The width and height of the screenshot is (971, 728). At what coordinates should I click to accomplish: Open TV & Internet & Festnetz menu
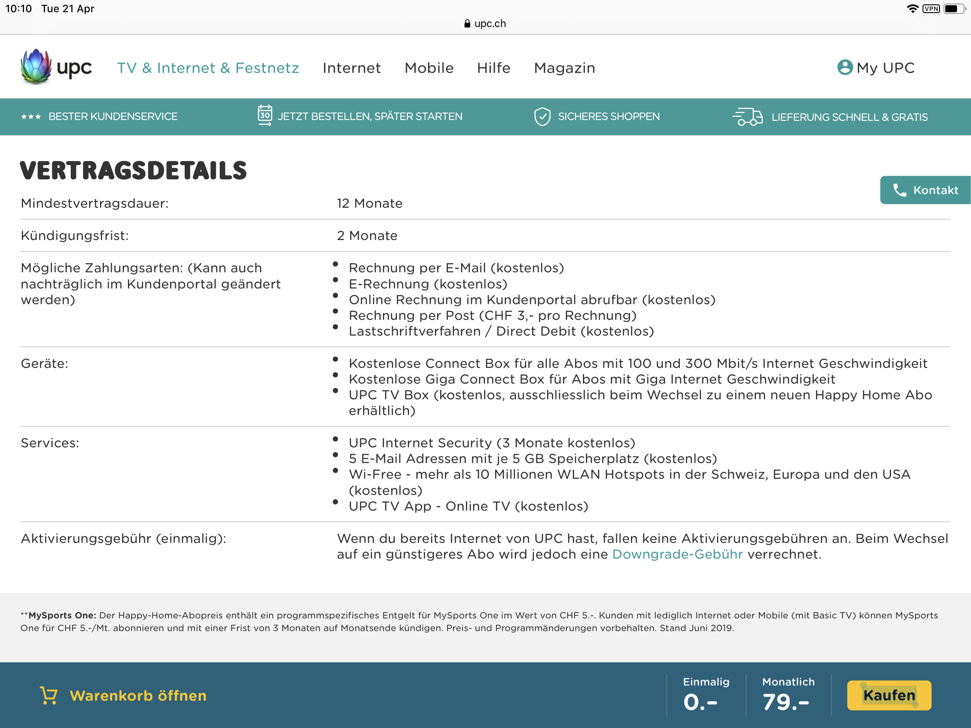[x=208, y=68]
